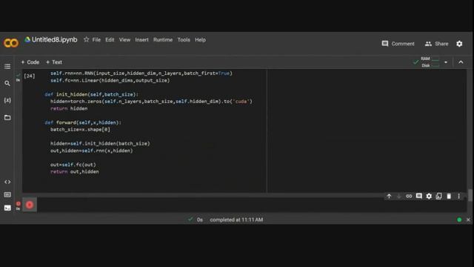Click the 'return hidden' line
This screenshot has height=267, width=474.
tap(69, 108)
